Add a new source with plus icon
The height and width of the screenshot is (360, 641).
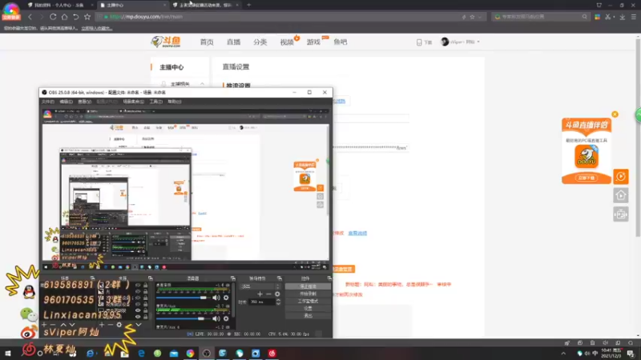pos(102,325)
